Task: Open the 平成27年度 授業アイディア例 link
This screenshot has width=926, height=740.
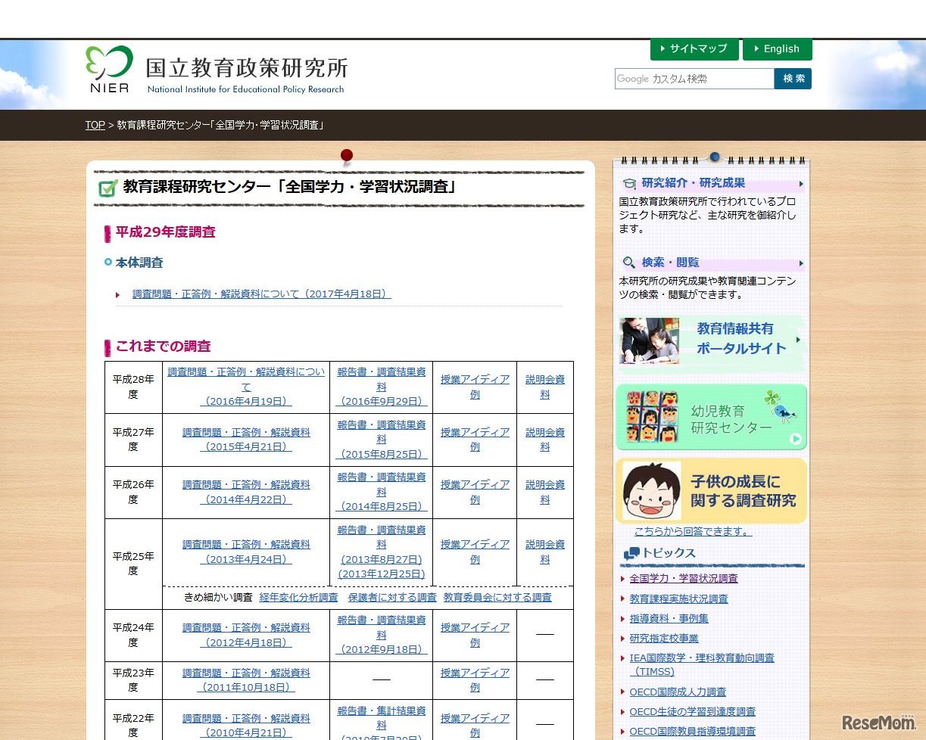Action: tap(475, 440)
